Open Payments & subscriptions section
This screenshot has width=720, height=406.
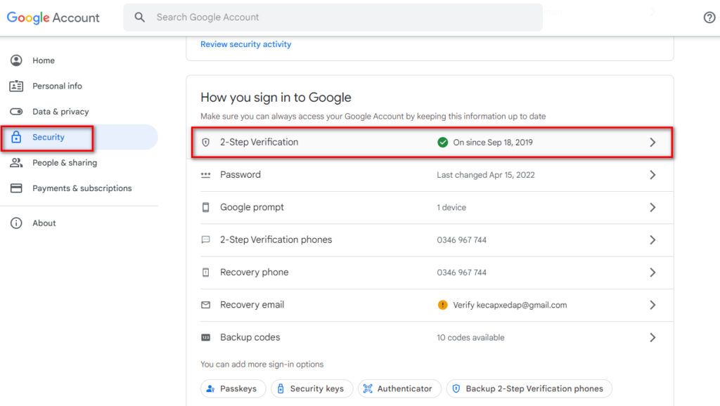82,188
